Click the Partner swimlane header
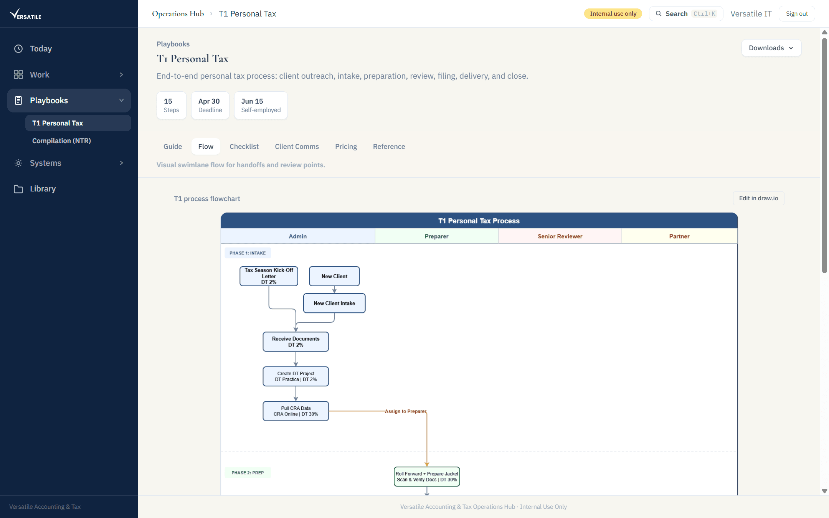Image resolution: width=829 pixels, height=518 pixels. pyautogui.click(x=679, y=236)
